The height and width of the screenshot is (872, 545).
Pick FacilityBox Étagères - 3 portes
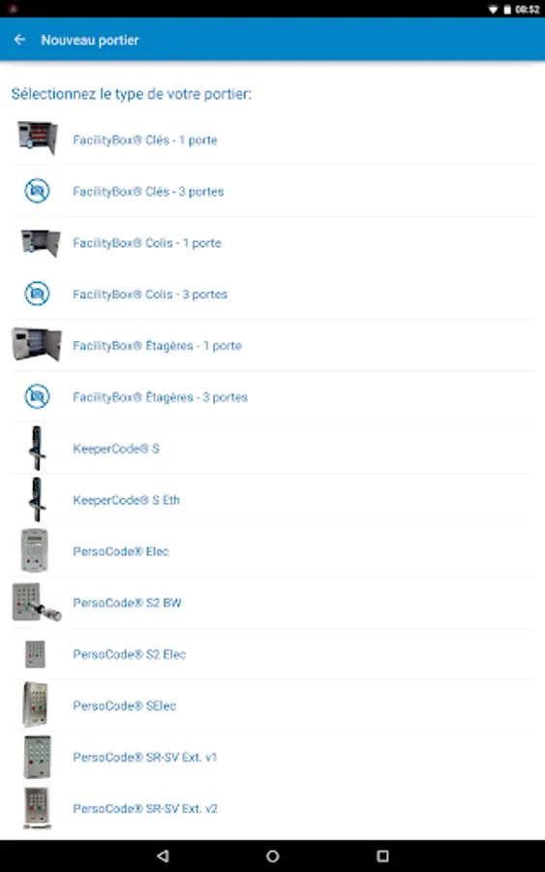click(x=273, y=397)
